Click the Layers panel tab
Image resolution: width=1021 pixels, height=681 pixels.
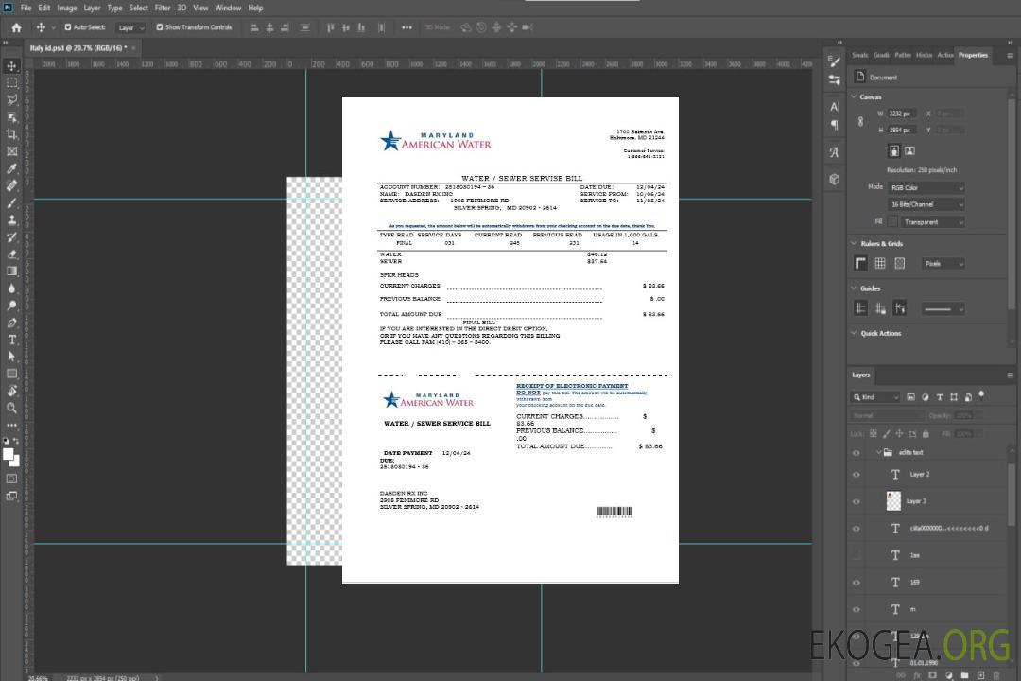(861, 375)
